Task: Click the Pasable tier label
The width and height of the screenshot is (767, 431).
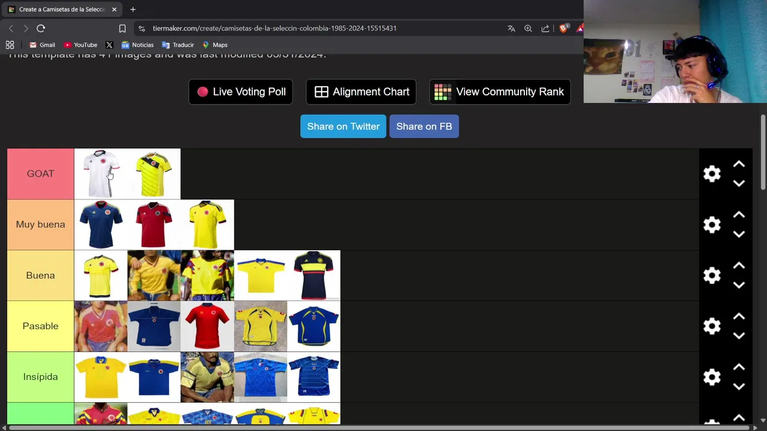Action: coord(40,326)
